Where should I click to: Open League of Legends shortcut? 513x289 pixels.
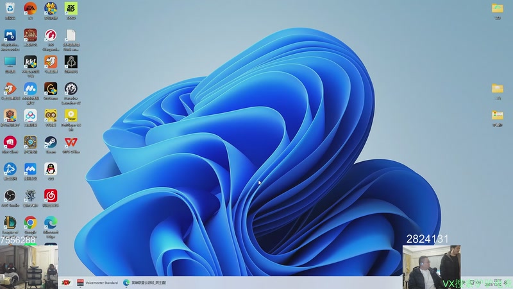pos(10,222)
